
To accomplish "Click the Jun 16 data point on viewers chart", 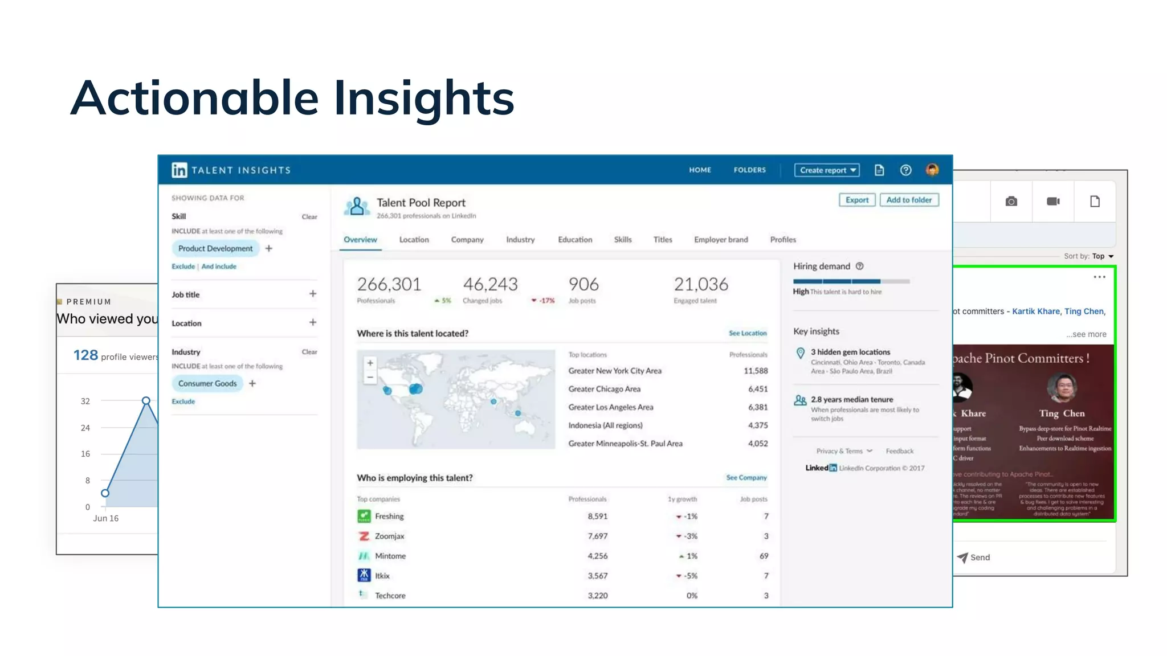I will (x=105, y=493).
